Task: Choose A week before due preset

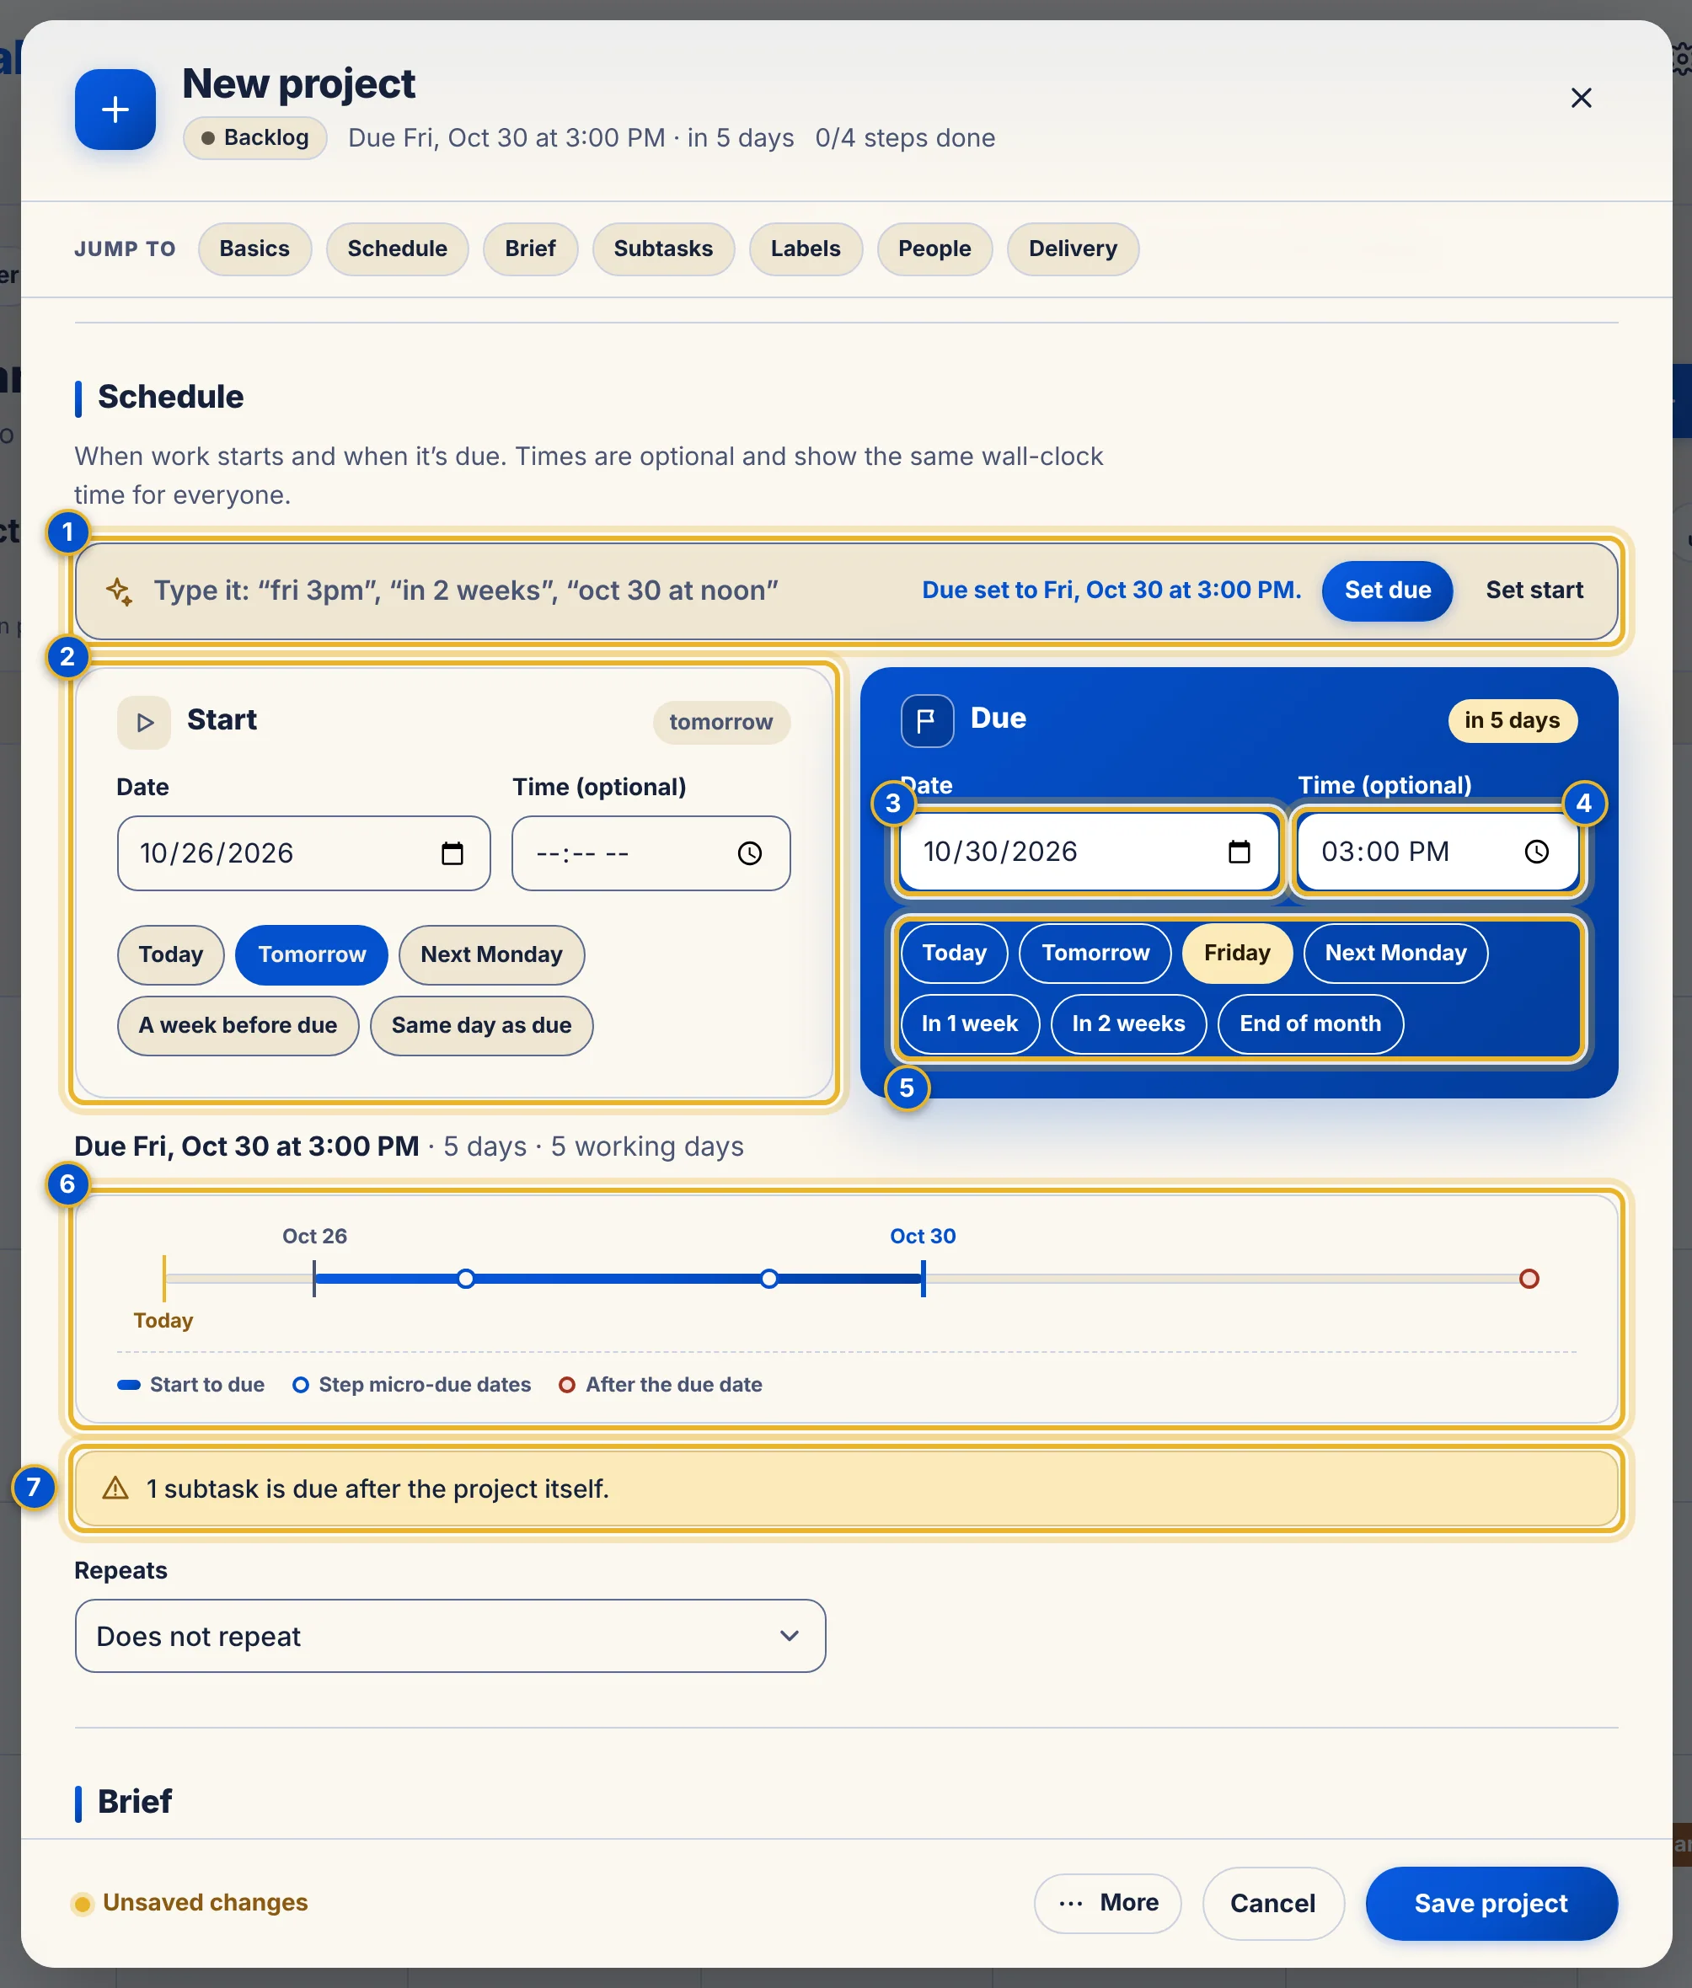Action: [x=238, y=1026]
